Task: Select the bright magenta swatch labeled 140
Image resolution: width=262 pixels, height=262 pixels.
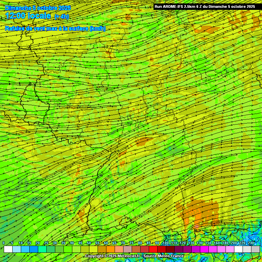Action: pos(204,249)
